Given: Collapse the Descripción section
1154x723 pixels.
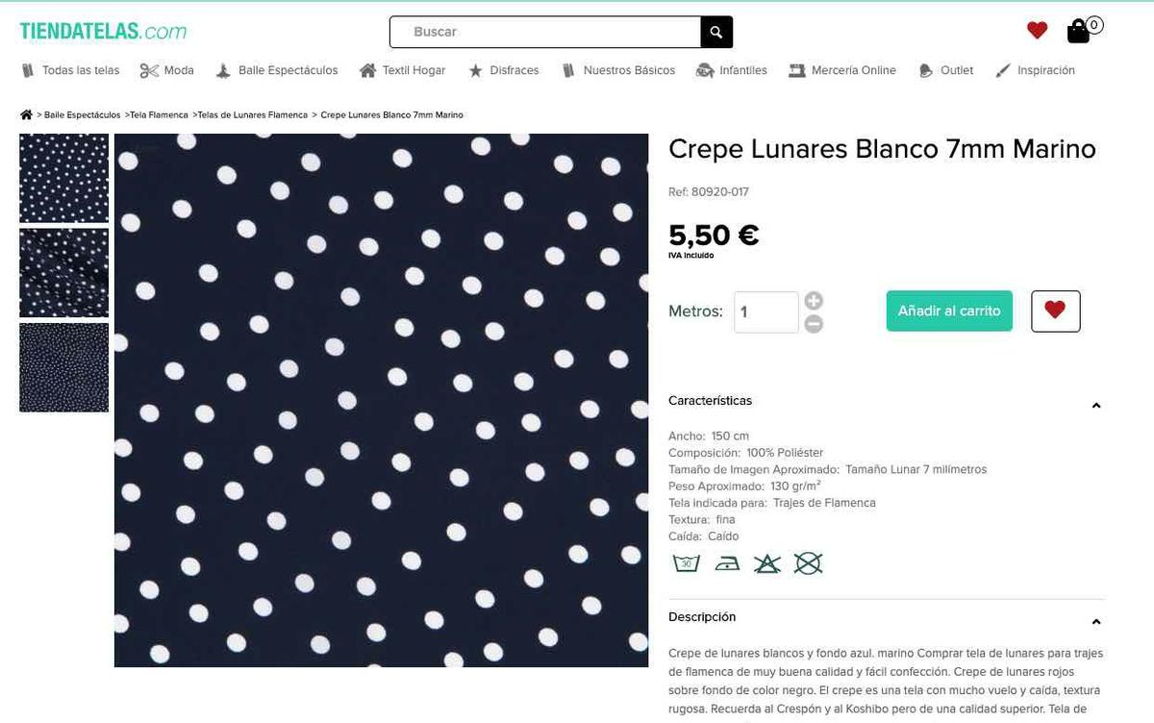Looking at the screenshot, I should pyautogui.click(x=1096, y=622).
